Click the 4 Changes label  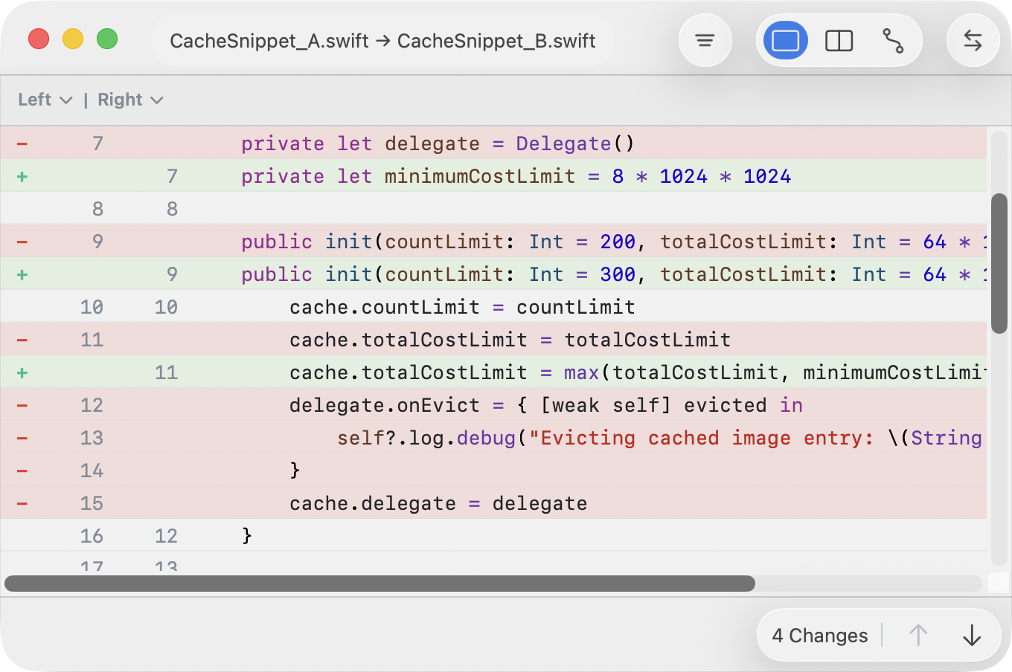(820, 636)
